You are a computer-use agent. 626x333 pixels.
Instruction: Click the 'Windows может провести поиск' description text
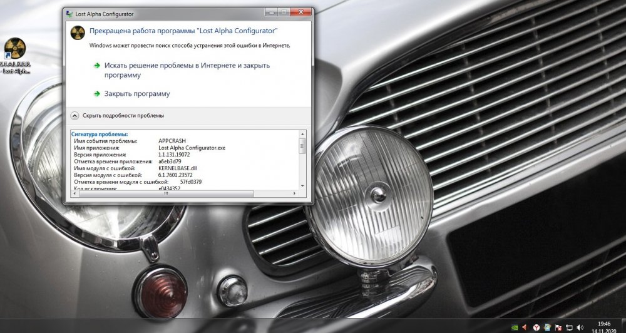point(190,46)
